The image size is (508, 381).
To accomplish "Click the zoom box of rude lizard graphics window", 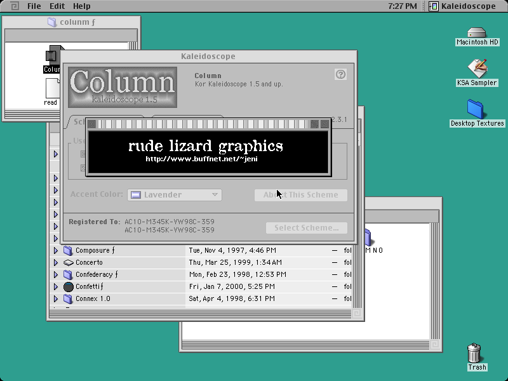I will [x=314, y=124].
